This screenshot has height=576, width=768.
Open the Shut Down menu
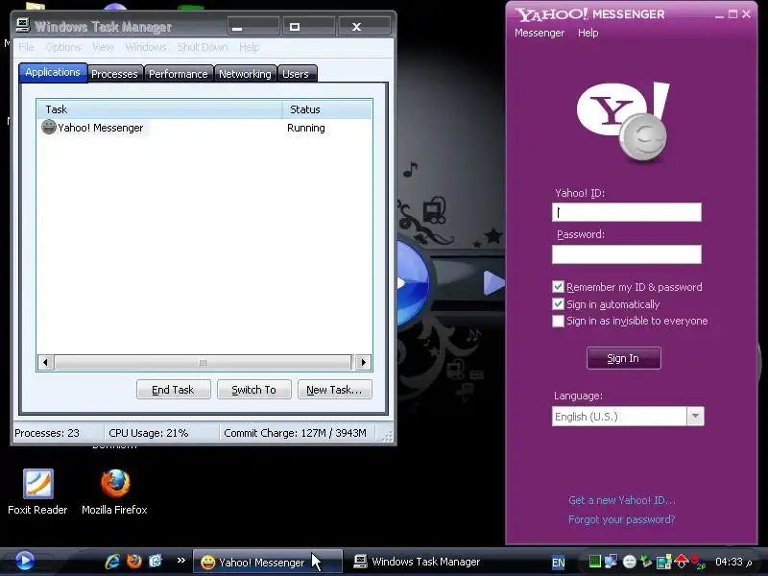pos(203,47)
